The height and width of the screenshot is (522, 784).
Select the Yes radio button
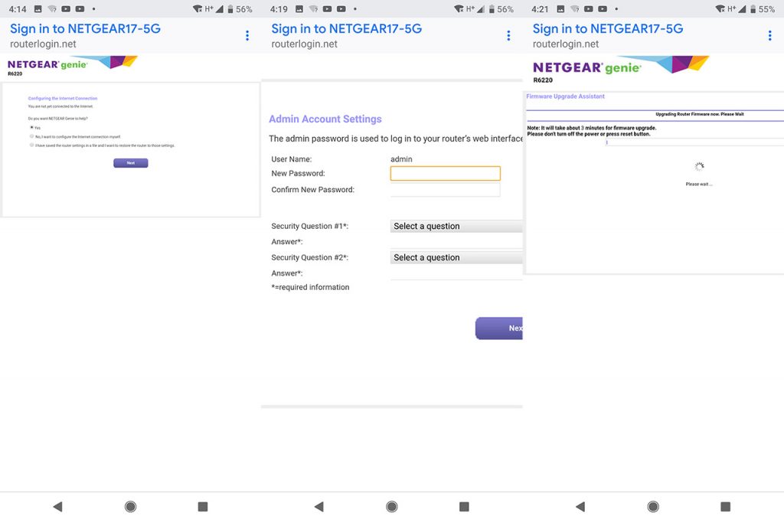tap(31, 128)
